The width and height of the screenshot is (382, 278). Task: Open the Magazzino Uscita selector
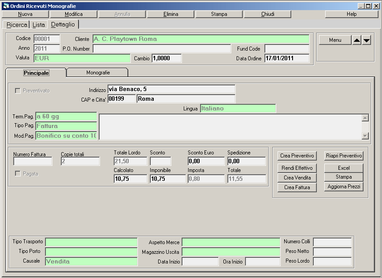231,252
